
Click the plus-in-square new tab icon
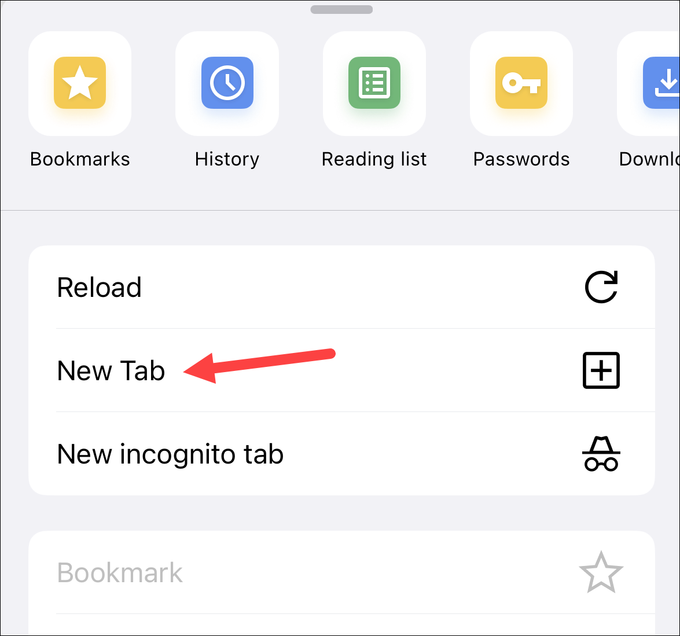click(601, 370)
